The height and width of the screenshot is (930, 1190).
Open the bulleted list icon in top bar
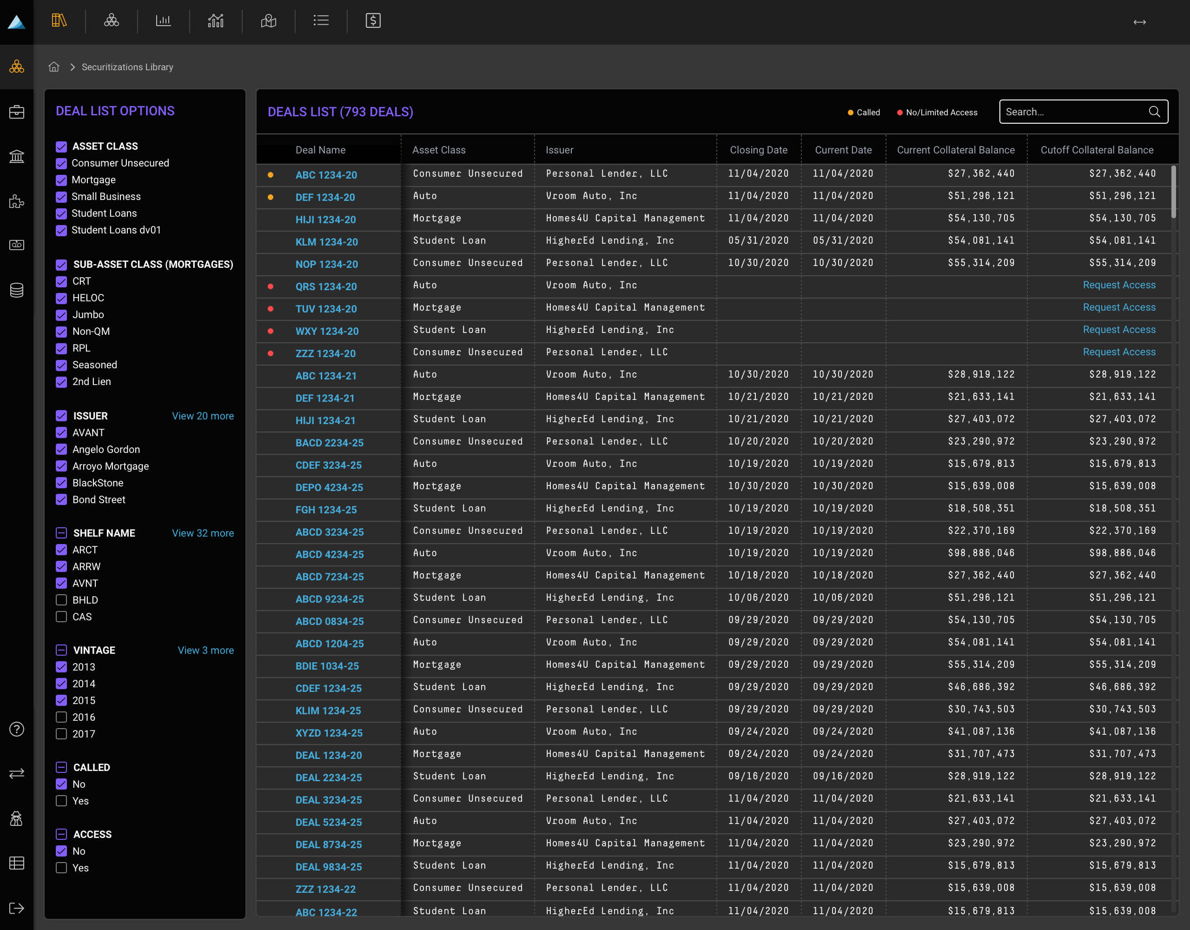pos(321,21)
